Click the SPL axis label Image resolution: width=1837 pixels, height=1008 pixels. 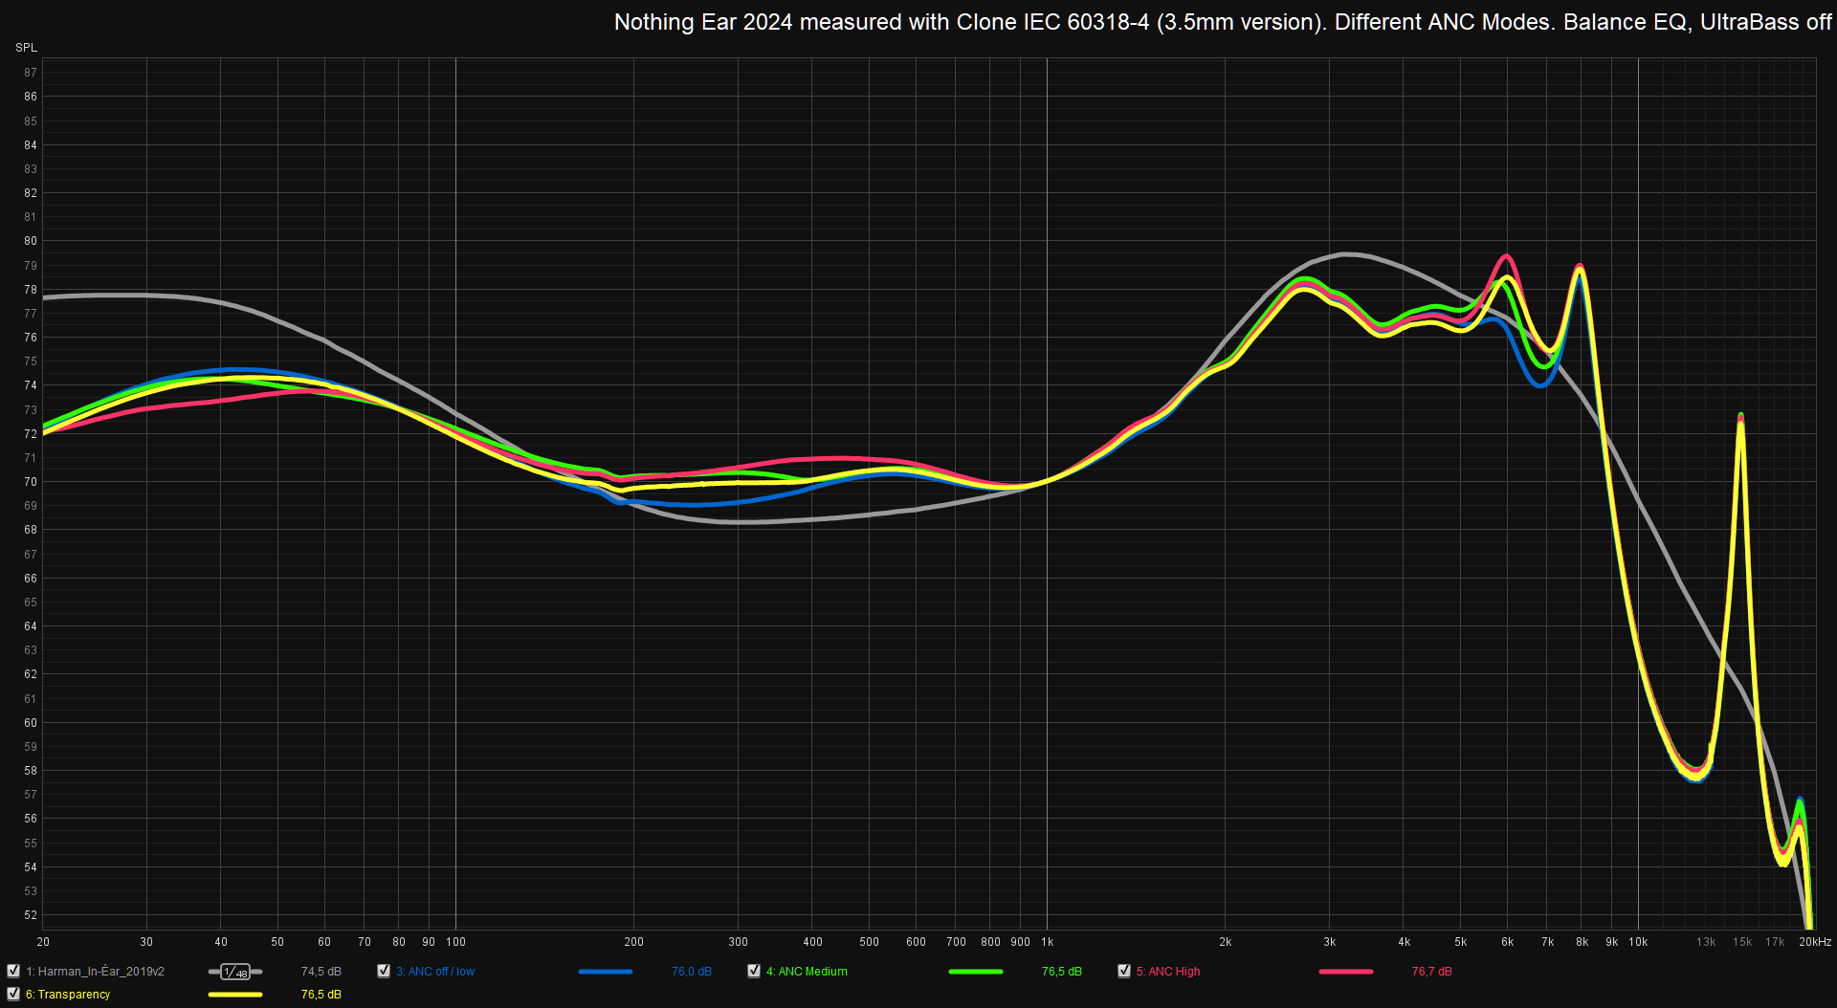tap(26, 48)
